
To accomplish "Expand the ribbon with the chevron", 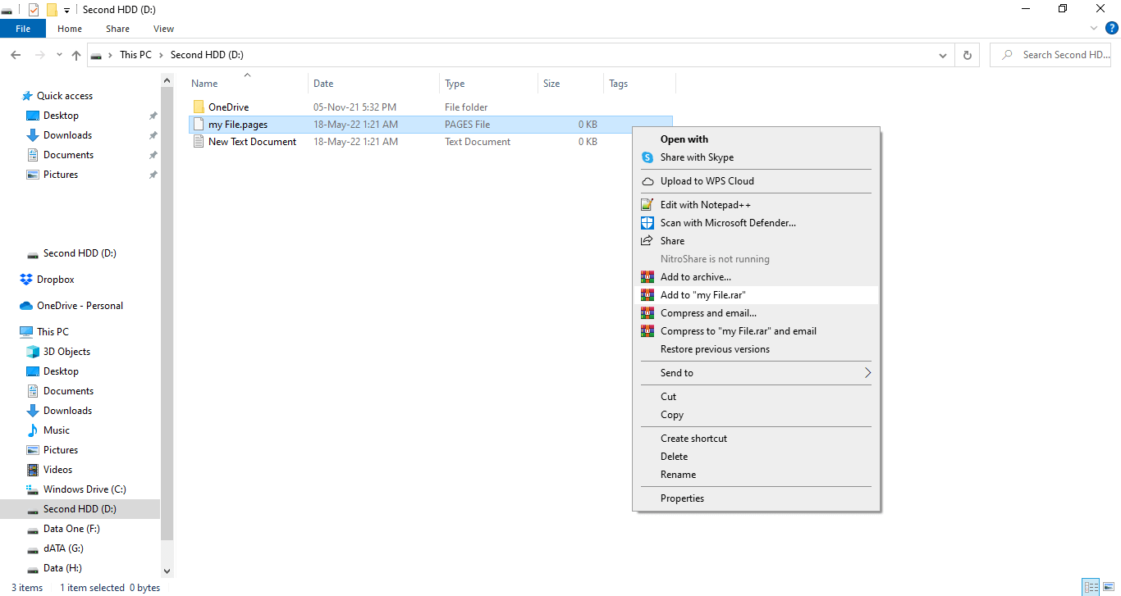I will (1094, 28).
